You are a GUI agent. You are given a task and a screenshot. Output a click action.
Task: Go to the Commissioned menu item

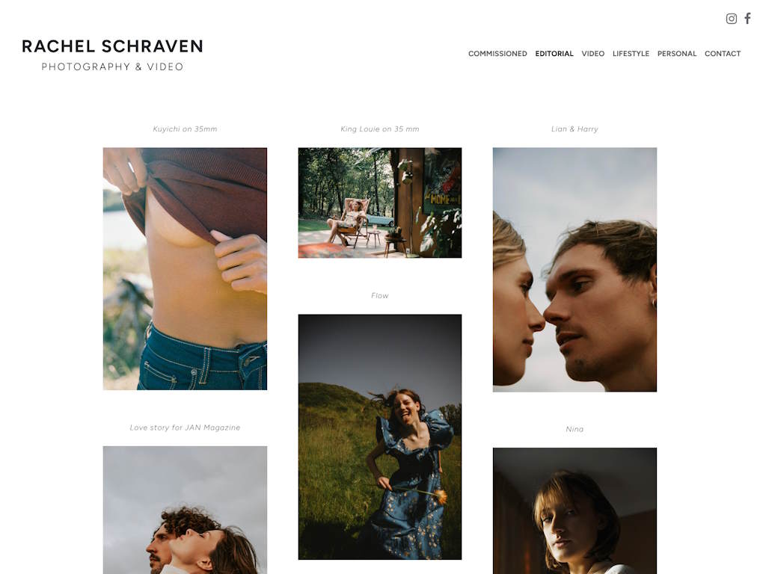(497, 54)
